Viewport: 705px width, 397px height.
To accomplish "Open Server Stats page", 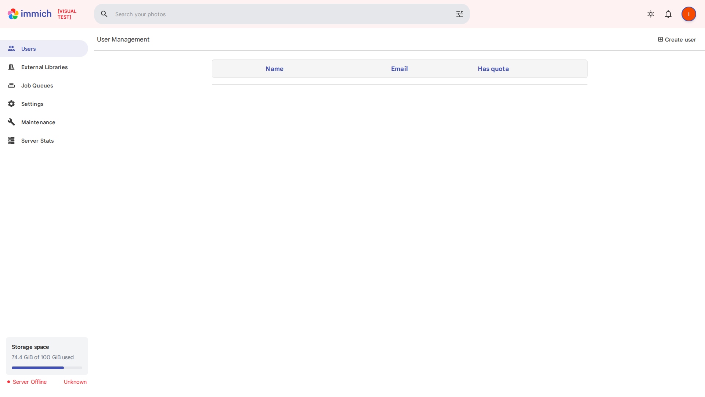I will (x=37, y=140).
